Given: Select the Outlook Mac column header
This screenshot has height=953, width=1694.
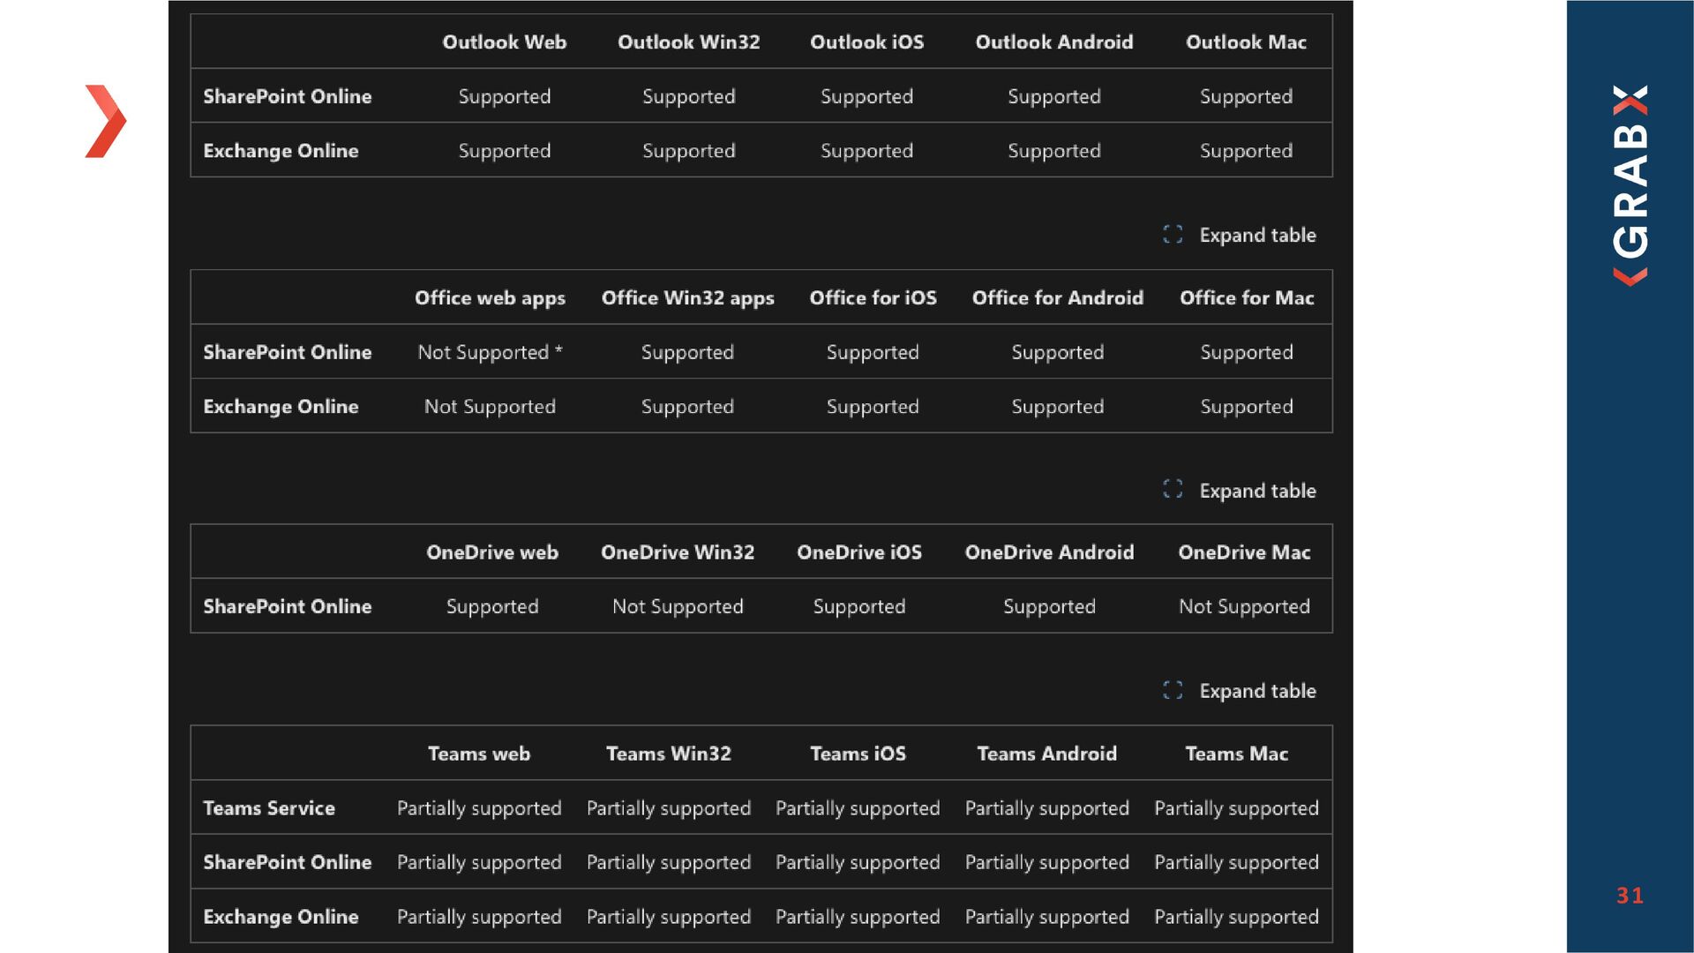Looking at the screenshot, I should point(1246,42).
